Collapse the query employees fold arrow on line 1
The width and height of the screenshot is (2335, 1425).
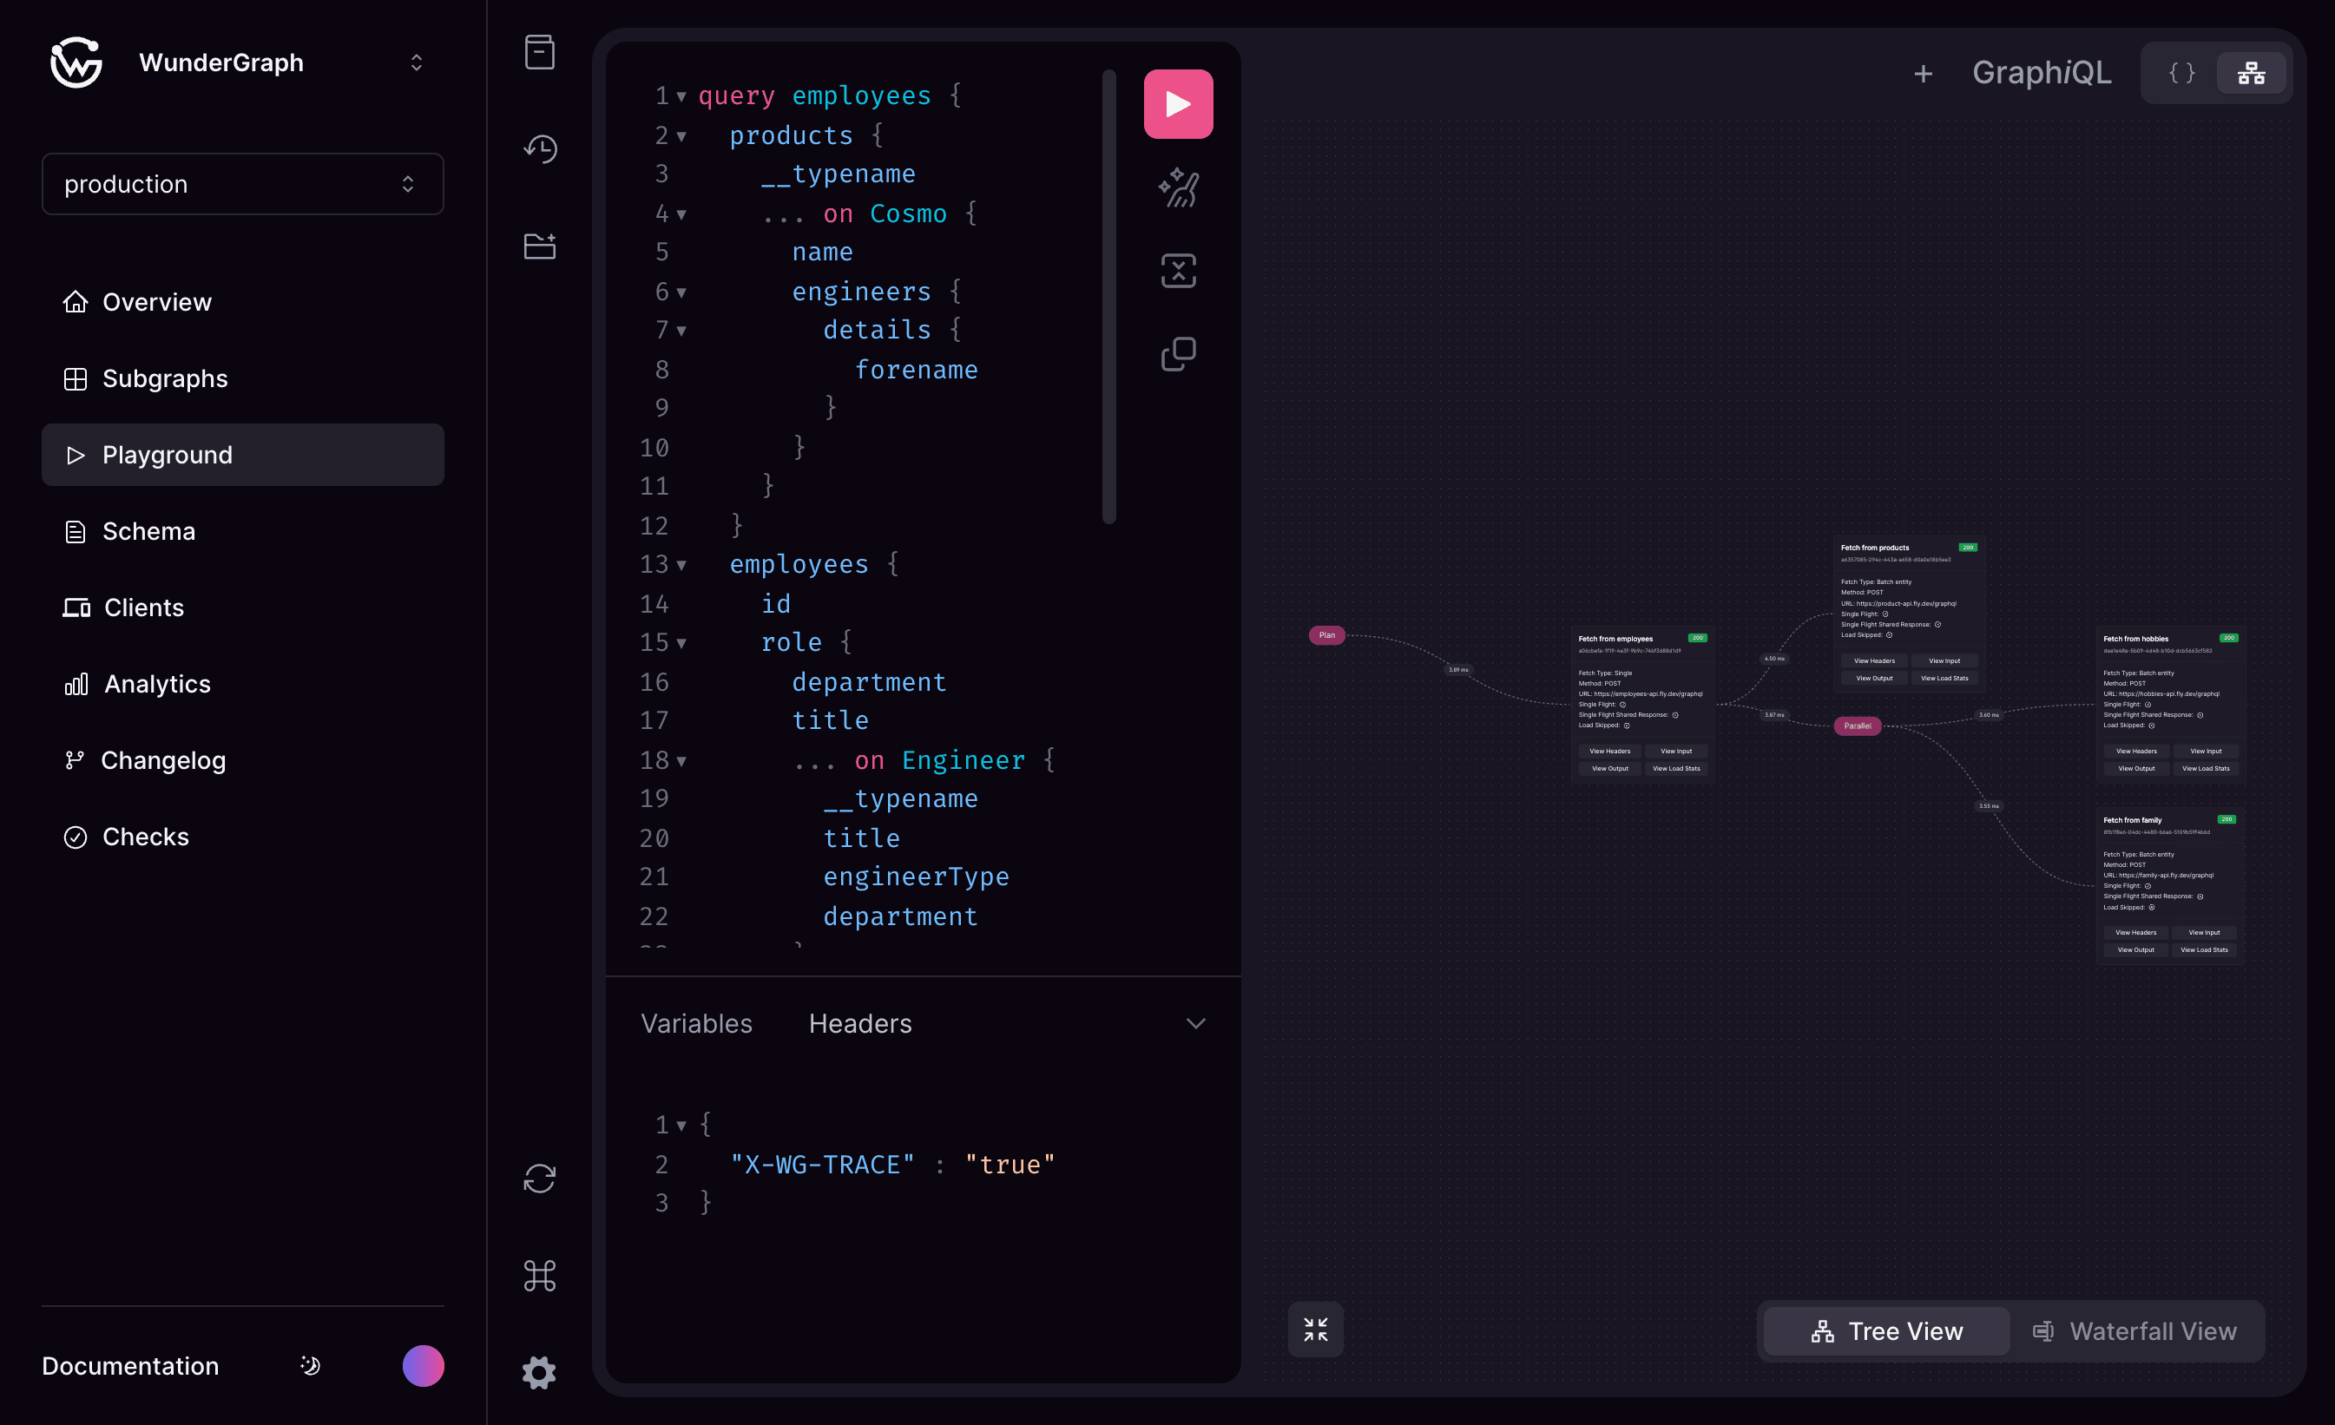coord(681,96)
